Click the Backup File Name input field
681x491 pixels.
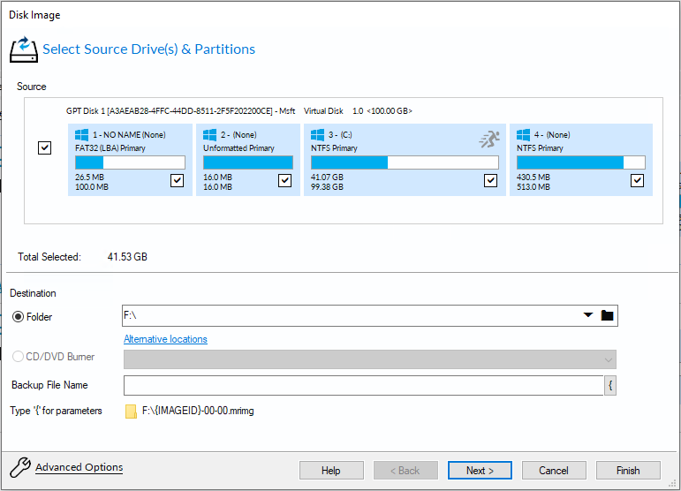[x=362, y=385]
